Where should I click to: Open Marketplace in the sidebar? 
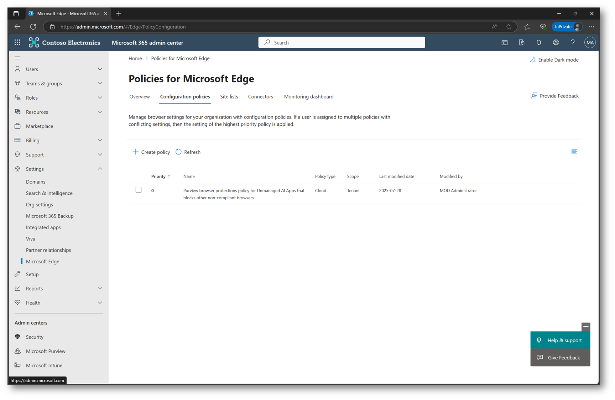(x=39, y=126)
